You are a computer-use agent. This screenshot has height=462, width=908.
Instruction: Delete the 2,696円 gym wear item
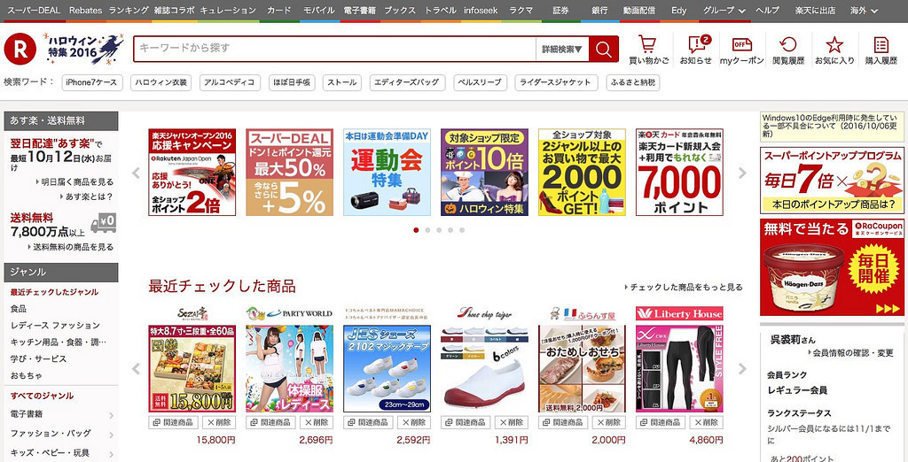pyautogui.click(x=317, y=422)
